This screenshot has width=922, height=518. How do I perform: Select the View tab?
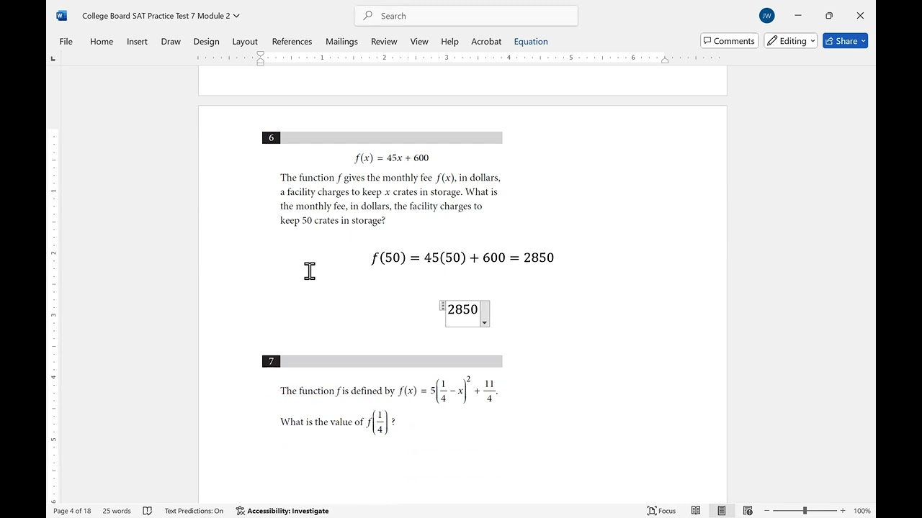coord(419,41)
